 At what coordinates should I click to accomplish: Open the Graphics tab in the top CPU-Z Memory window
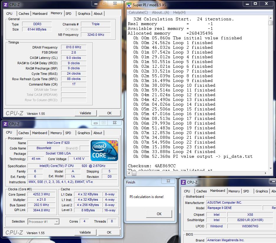pyautogui.click(x=84, y=14)
